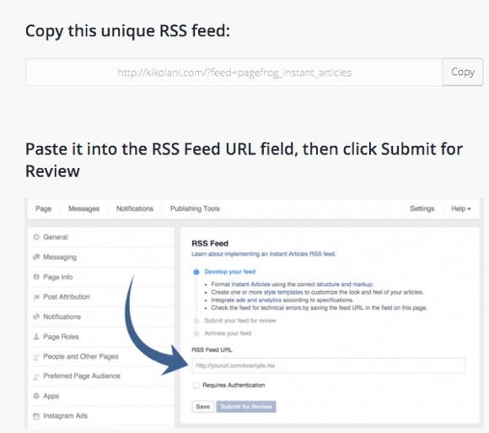This screenshot has width=489, height=433.
Task: Open People and Other Pages settings
Action: pos(101,356)
